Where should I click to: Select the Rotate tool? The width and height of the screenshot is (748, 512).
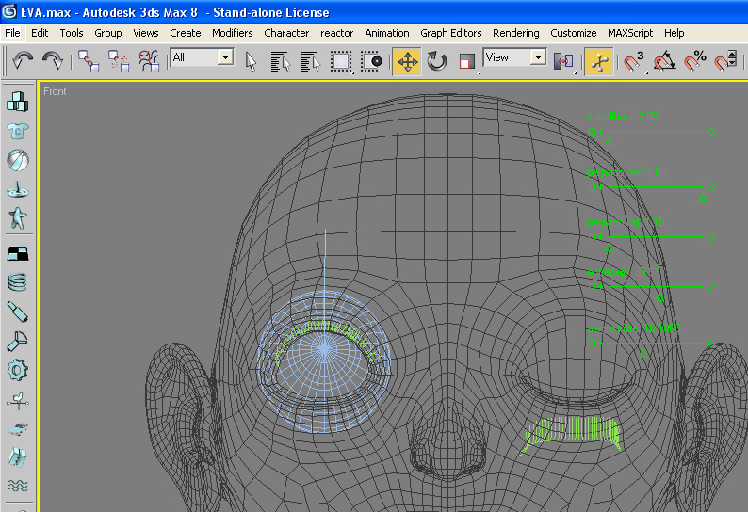(x=437, y=61)
